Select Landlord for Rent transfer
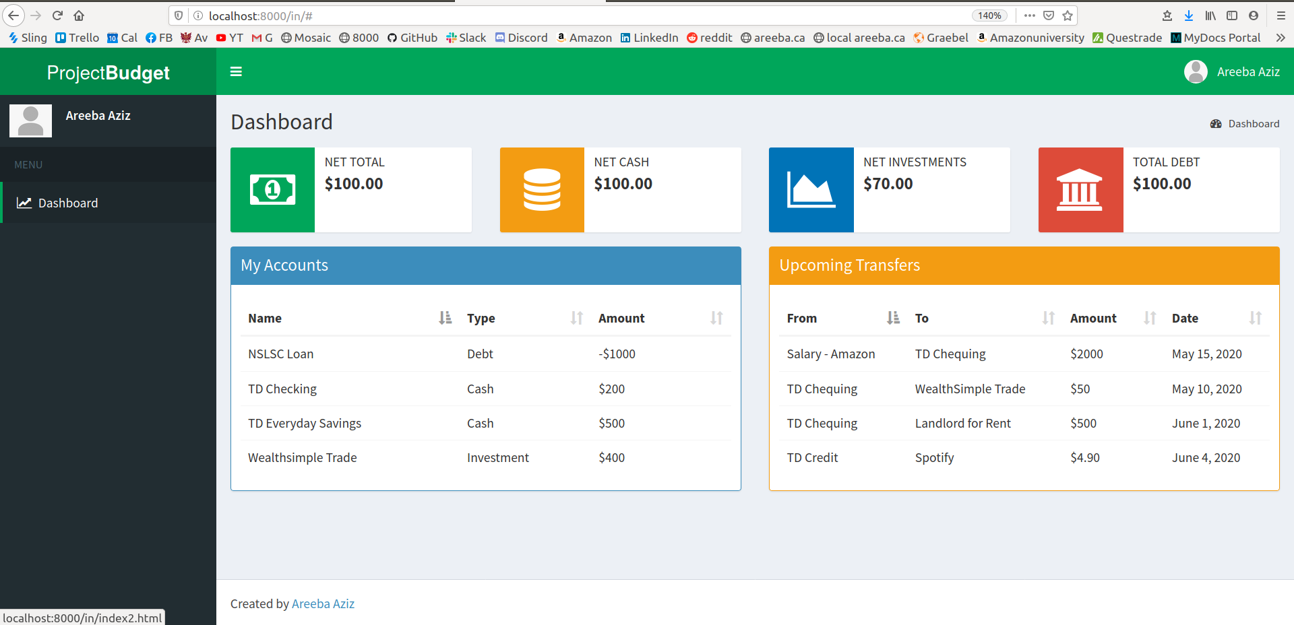 tap(1024, 423)
